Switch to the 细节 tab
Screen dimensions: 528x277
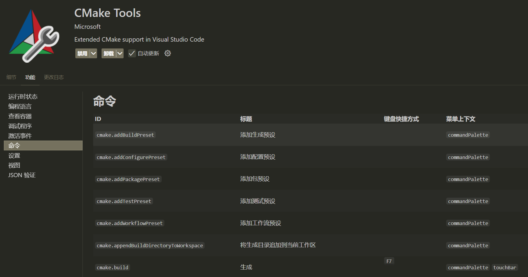[x=11, y=77]
